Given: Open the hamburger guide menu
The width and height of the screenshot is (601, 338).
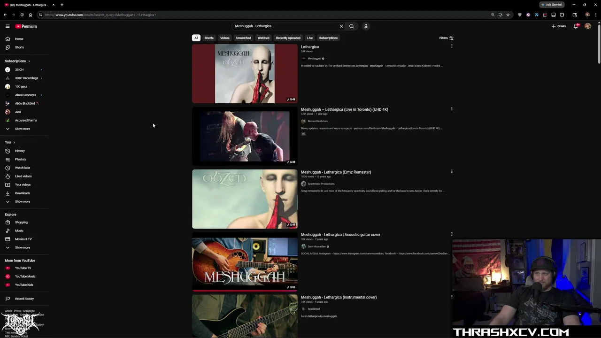Looking at the screenshot, I should click(8, 26).
